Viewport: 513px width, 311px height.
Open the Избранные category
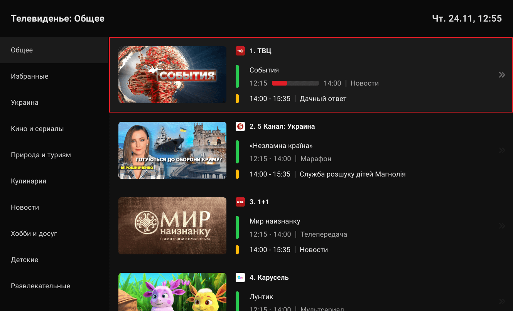point(54,76)
